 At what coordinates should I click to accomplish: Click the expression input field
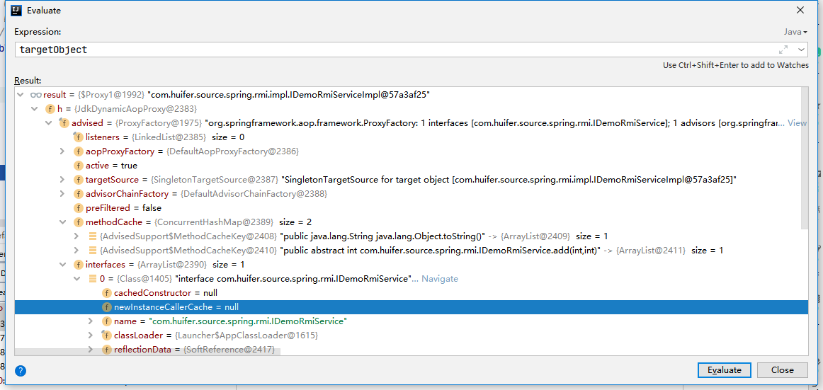pyautogui.click(x=397, y=50)
